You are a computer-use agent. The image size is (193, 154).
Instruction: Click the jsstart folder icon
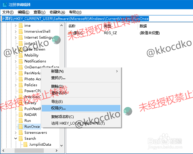(21, 43)
